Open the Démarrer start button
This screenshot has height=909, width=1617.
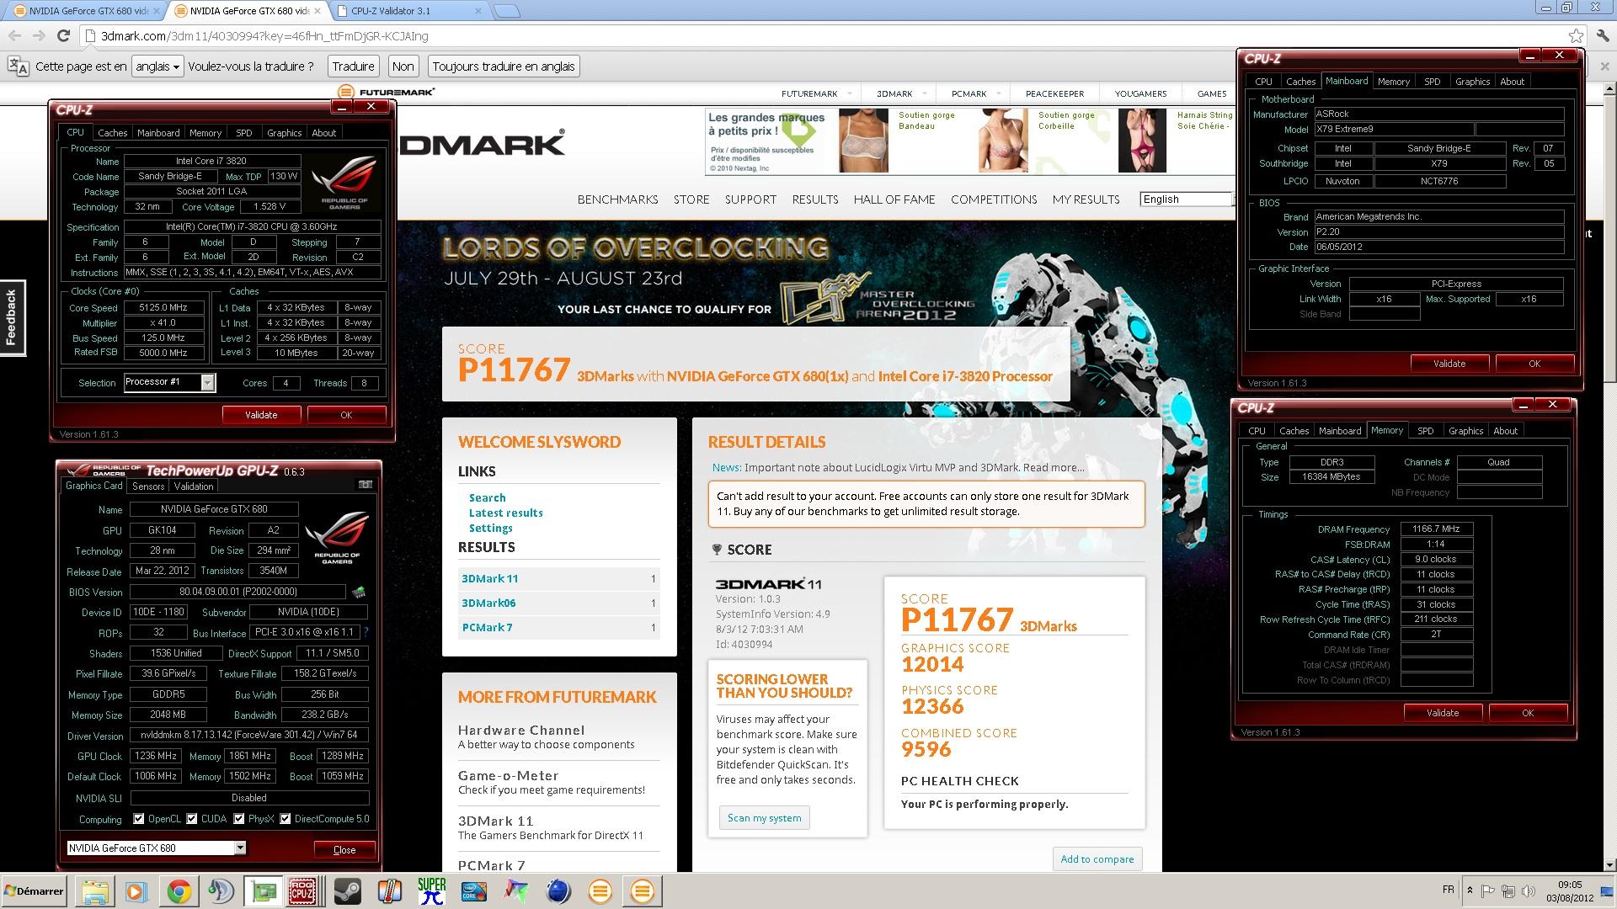point(35,891)
